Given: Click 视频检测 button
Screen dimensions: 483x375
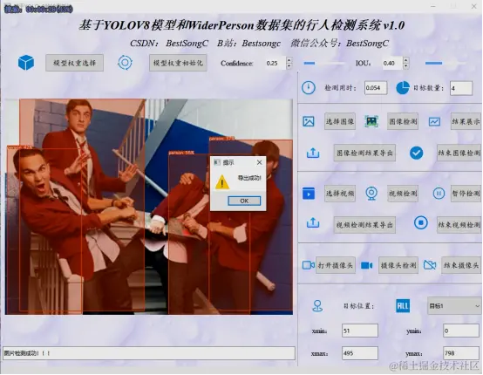Looking at the screenshot, I should (403, 194).
